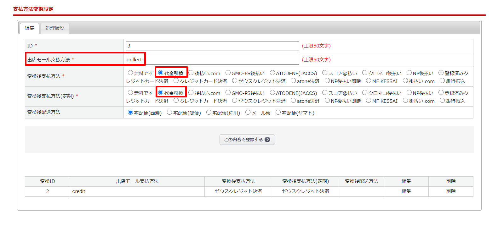Pick atone決済 in the 変換後支払方法 row
This screenshot has width=498, height=231.
click(x=293, y=81)
